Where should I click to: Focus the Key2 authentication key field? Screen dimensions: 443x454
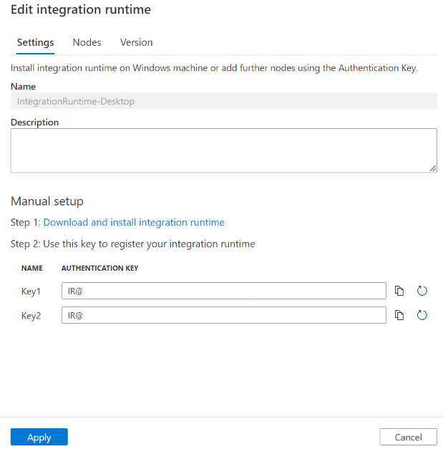(x=223, y=315)
